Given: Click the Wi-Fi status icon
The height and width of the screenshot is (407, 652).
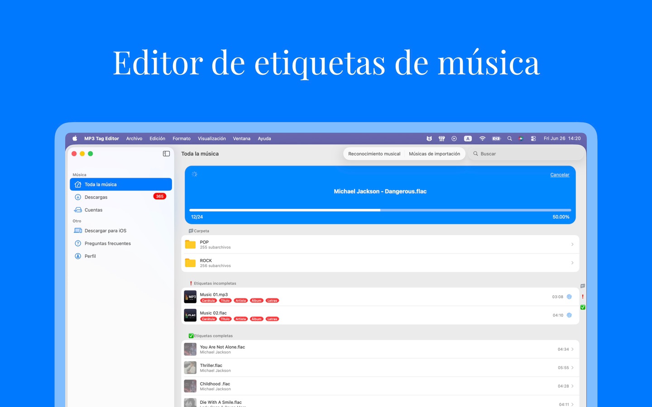Looking at the screenshot, I should 482,138.
